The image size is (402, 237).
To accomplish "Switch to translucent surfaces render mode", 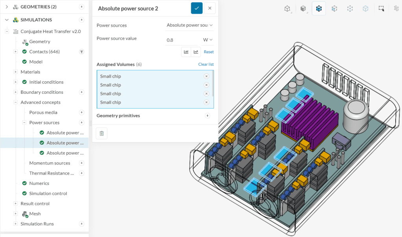I will (x=334, y=8).
